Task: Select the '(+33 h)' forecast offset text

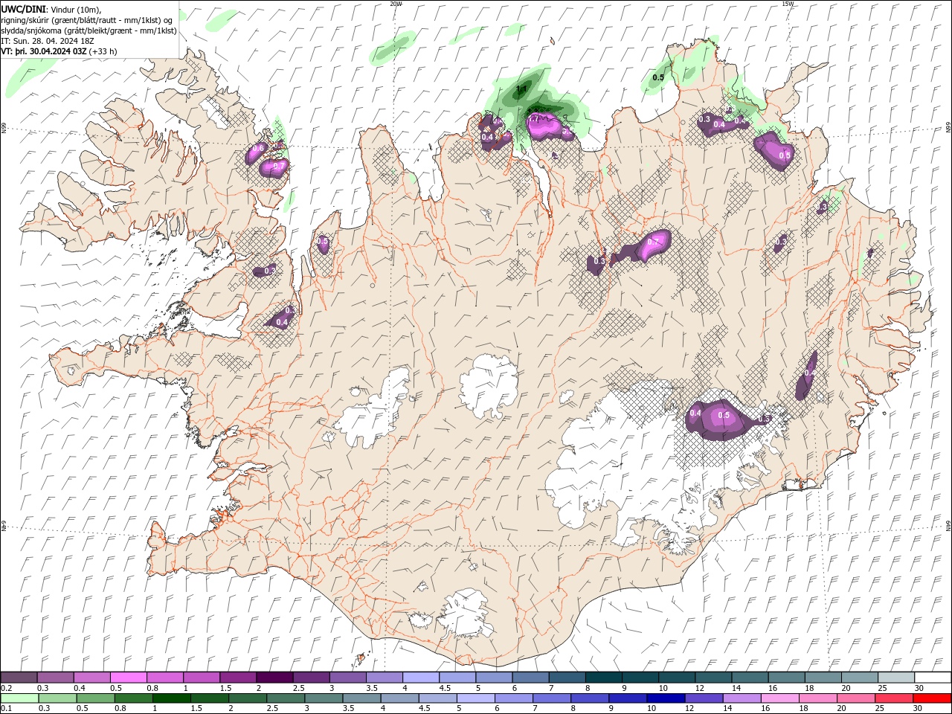Action: point(103,51)
